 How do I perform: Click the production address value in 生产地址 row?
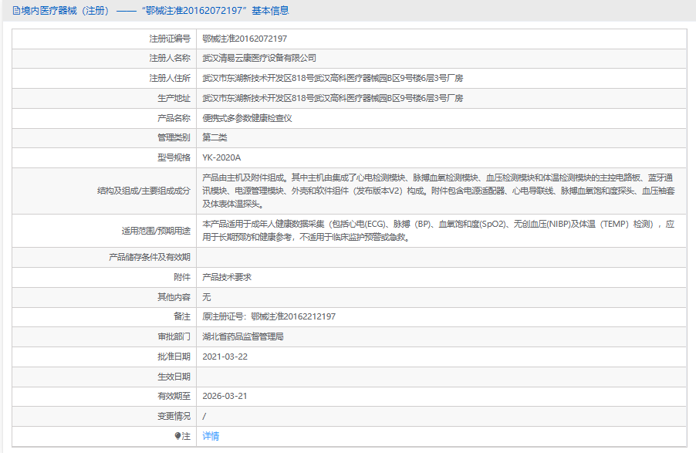point(333,98)
